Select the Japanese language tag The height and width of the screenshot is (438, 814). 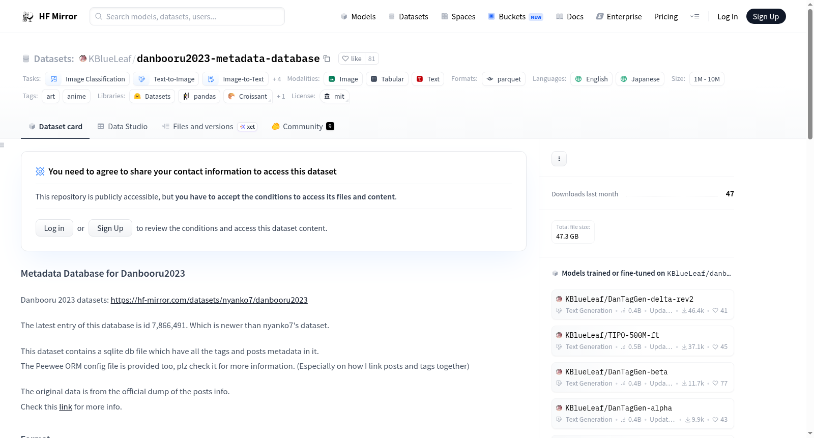click(x=640, y=79)
